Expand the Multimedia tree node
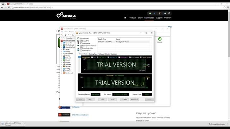This screenshot has height=129, width=230. (x=62, y=54)
